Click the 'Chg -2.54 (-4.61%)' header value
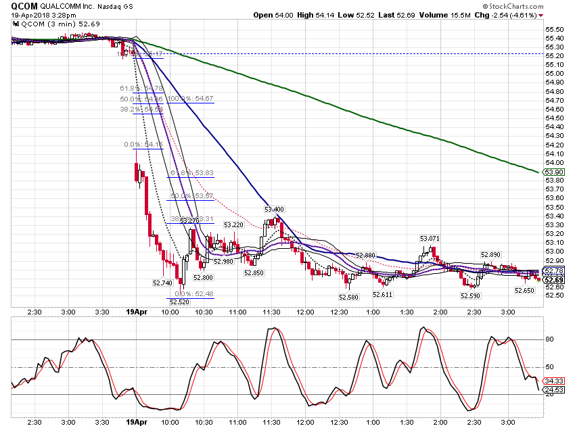 [505, 15]
